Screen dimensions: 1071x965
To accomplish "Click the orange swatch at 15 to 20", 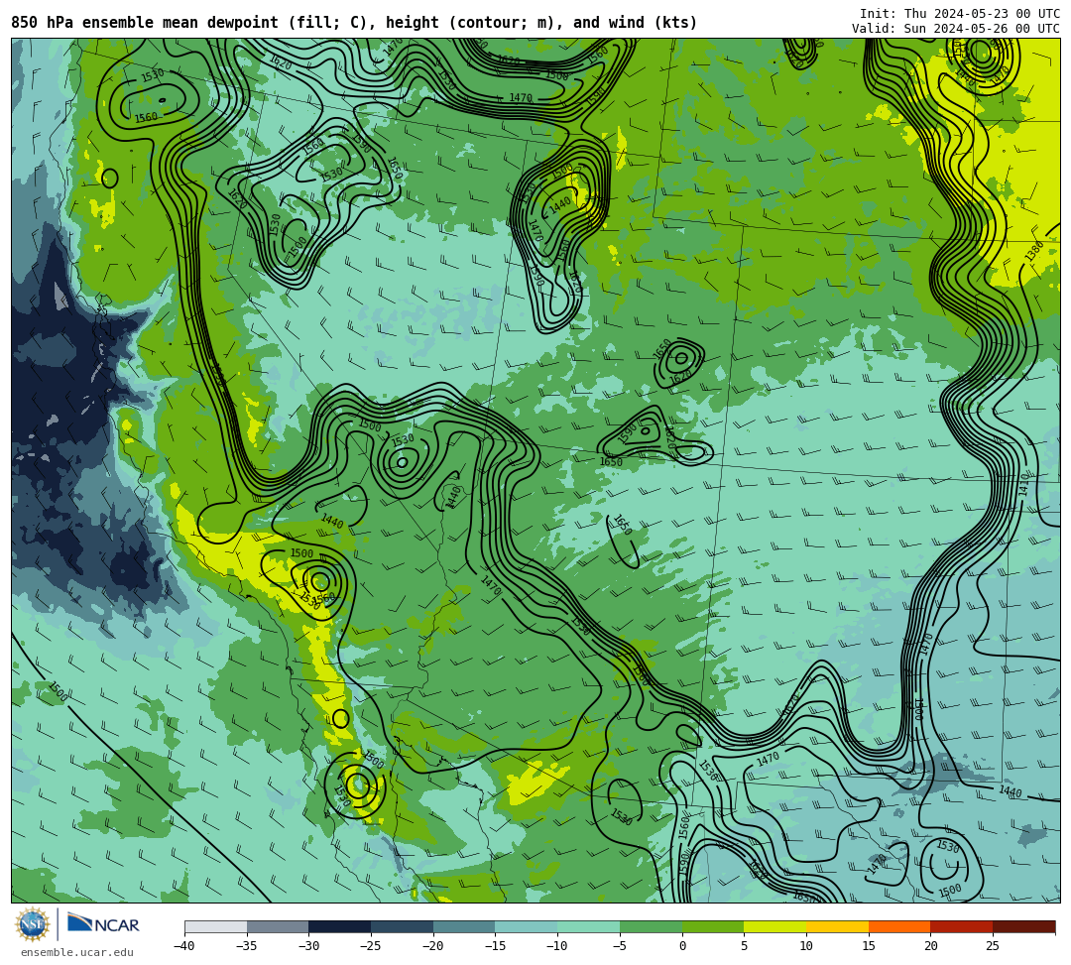I will pyautogui.click(x=899, y=926).
